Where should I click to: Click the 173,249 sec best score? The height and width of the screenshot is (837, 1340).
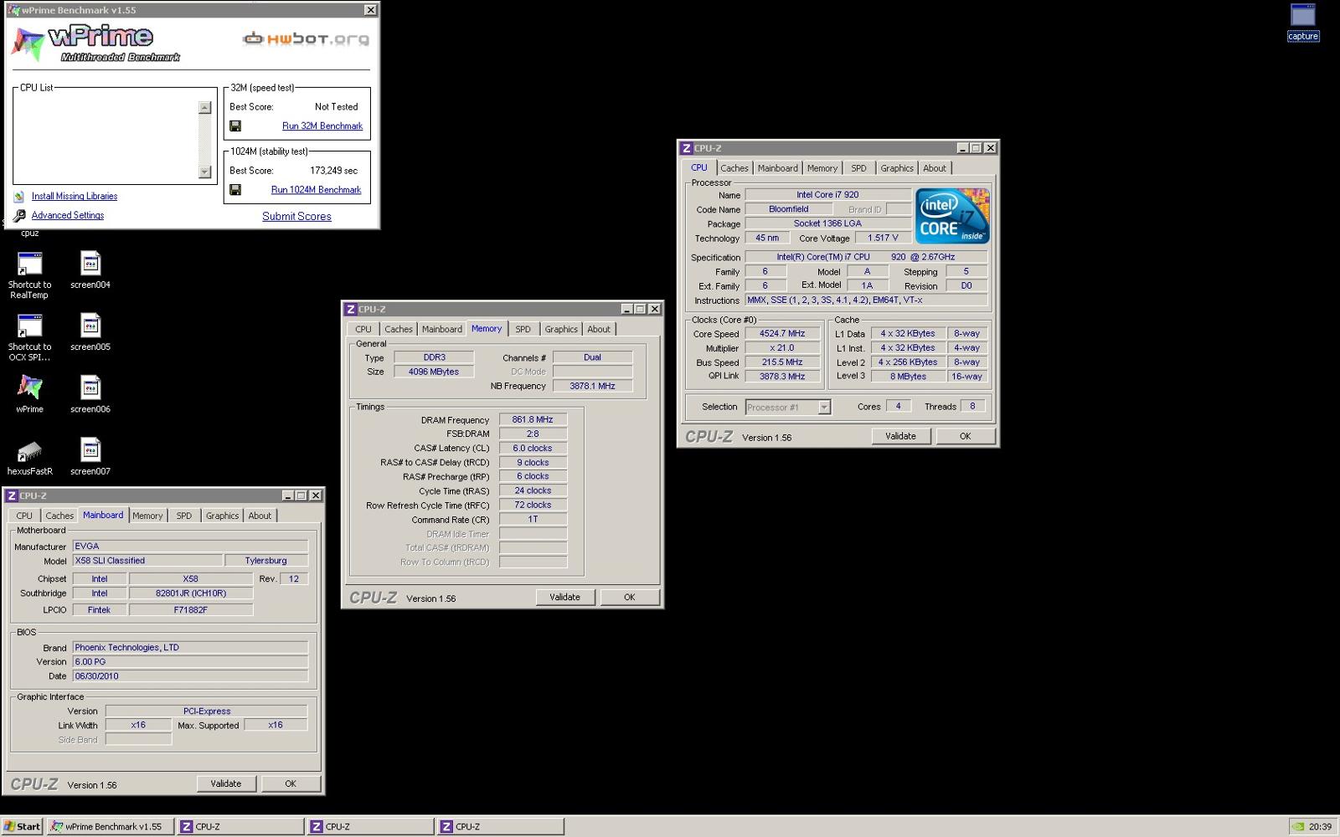pos(333,171)
